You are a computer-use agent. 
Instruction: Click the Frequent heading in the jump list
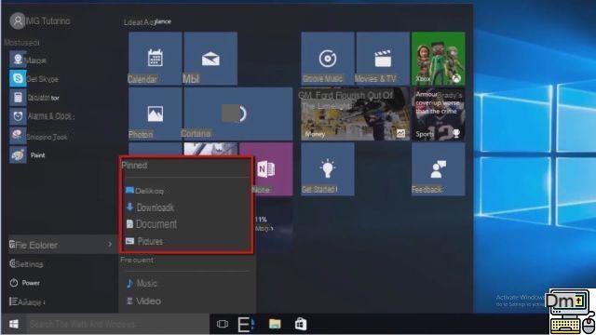[x=137, y=261]
